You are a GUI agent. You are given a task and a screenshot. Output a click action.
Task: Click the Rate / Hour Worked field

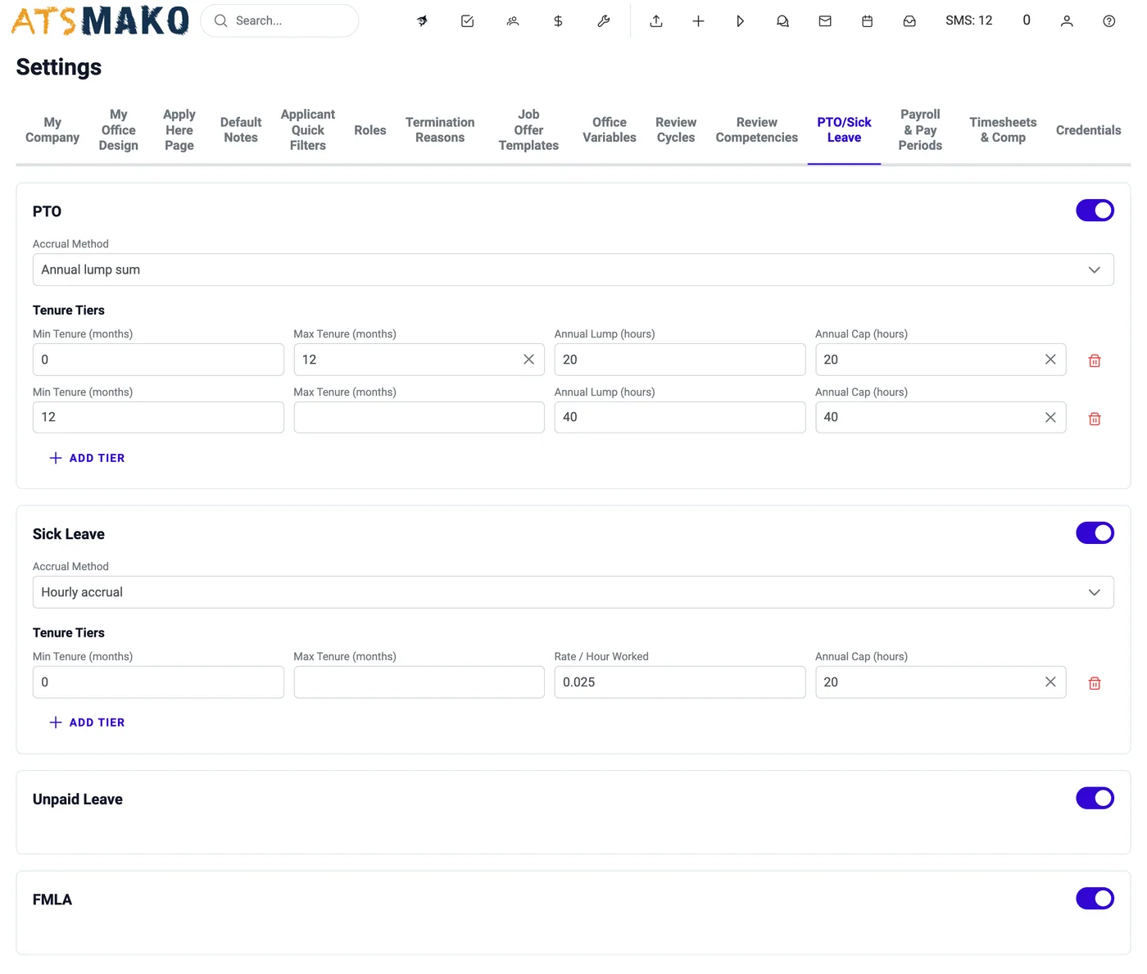(679, 682)
